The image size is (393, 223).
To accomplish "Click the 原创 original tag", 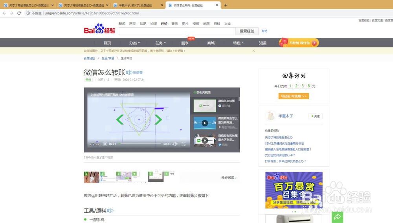I will point(88,80).
